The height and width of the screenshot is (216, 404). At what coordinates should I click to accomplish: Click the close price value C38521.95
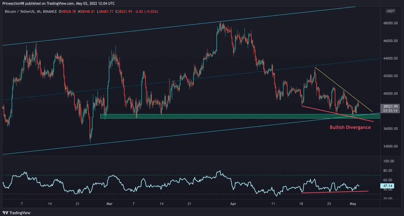(x=124, y=12)
